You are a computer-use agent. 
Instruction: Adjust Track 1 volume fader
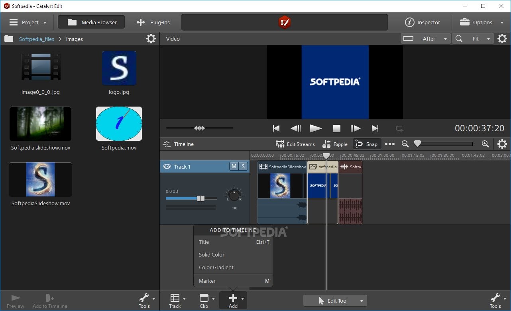200,198
